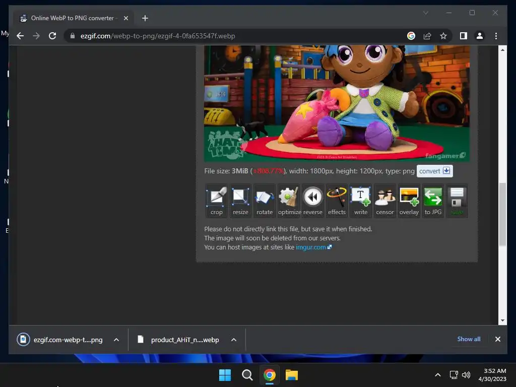The width and height of the screenshot is (516, 387).
Task: Click the address bar URL
Action: pyautogui.click(x=158, y=36)
